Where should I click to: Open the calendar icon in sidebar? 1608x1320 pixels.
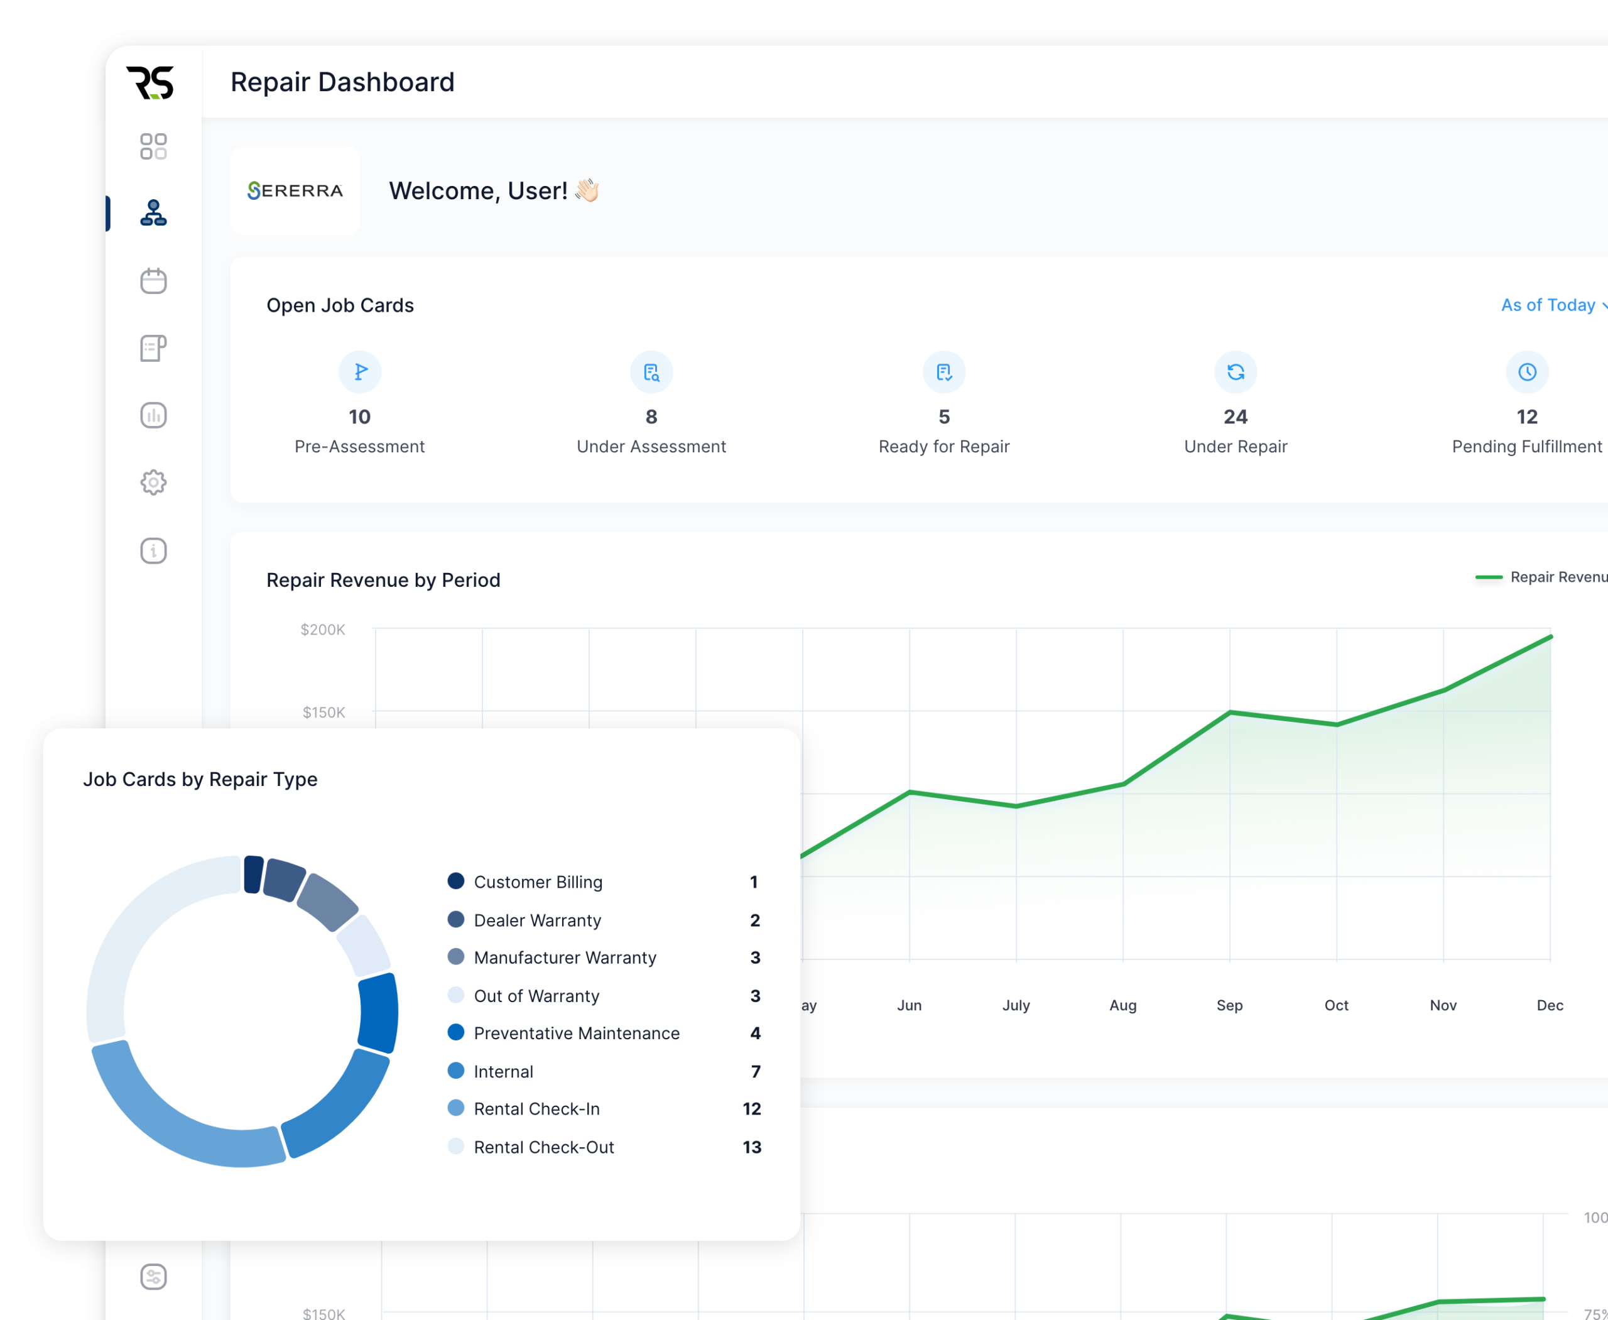pyautogui.click(x=154, y=281)
